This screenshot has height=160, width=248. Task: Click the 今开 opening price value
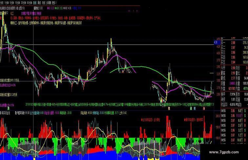233,68
